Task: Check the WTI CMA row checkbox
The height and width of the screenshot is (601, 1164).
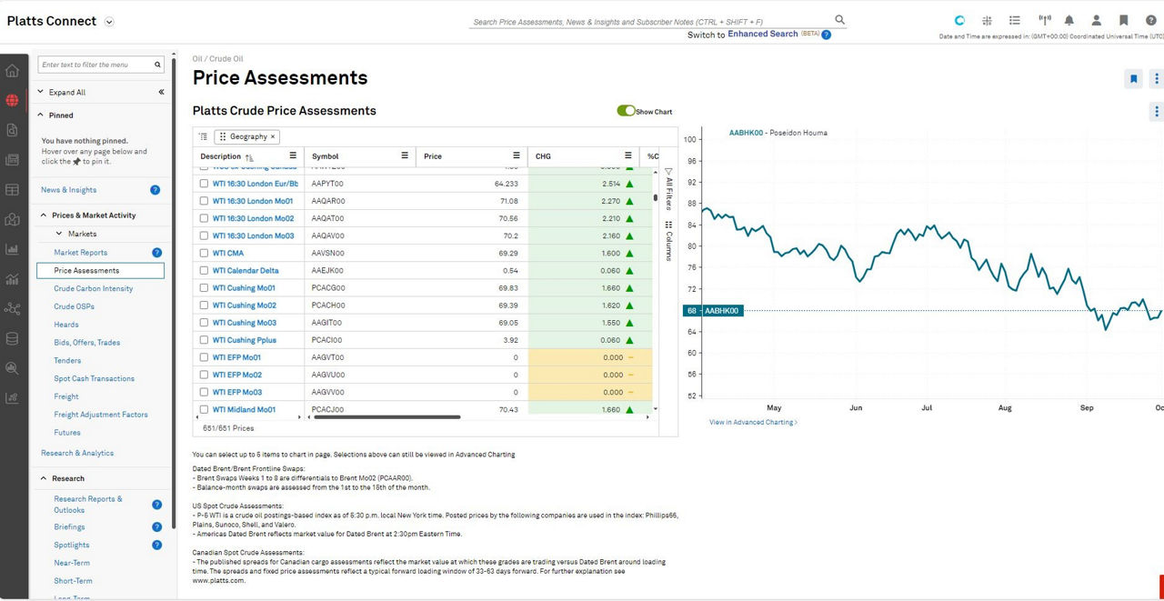Action: pos(204,254)
